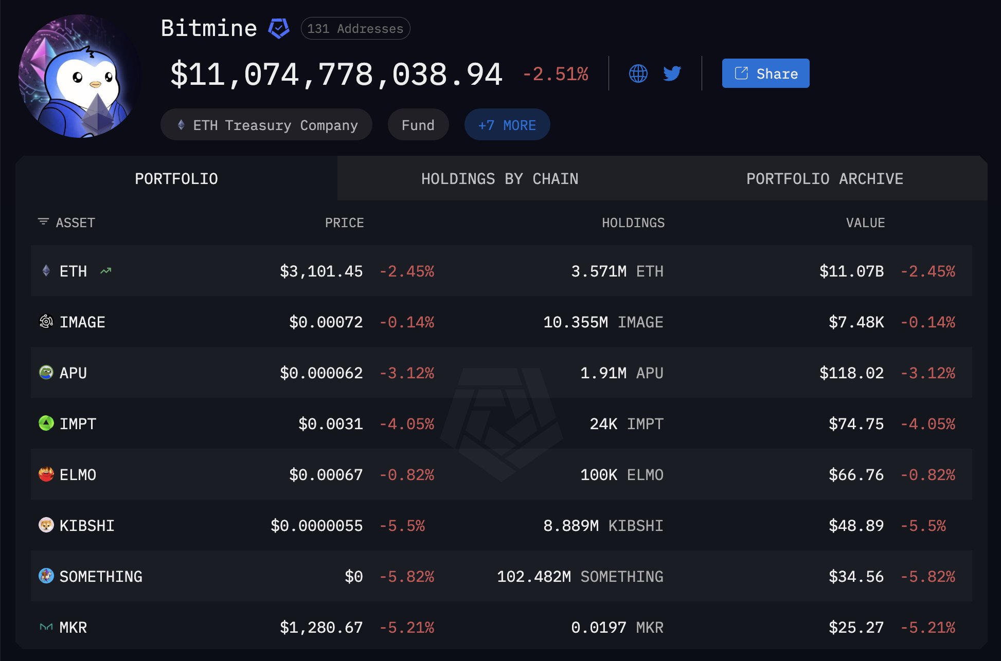1001x661 pixels.
Task: Click the ETH trending chart arrow icon
Action: coord(106,271)
